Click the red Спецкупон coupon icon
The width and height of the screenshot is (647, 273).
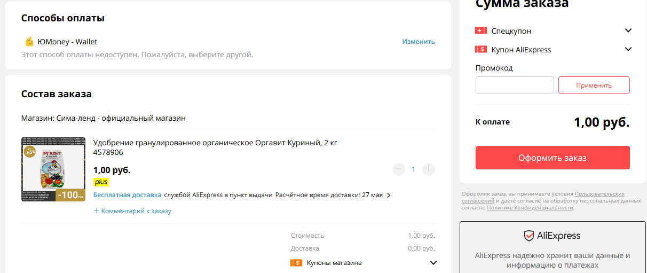(x=480, y=30)
